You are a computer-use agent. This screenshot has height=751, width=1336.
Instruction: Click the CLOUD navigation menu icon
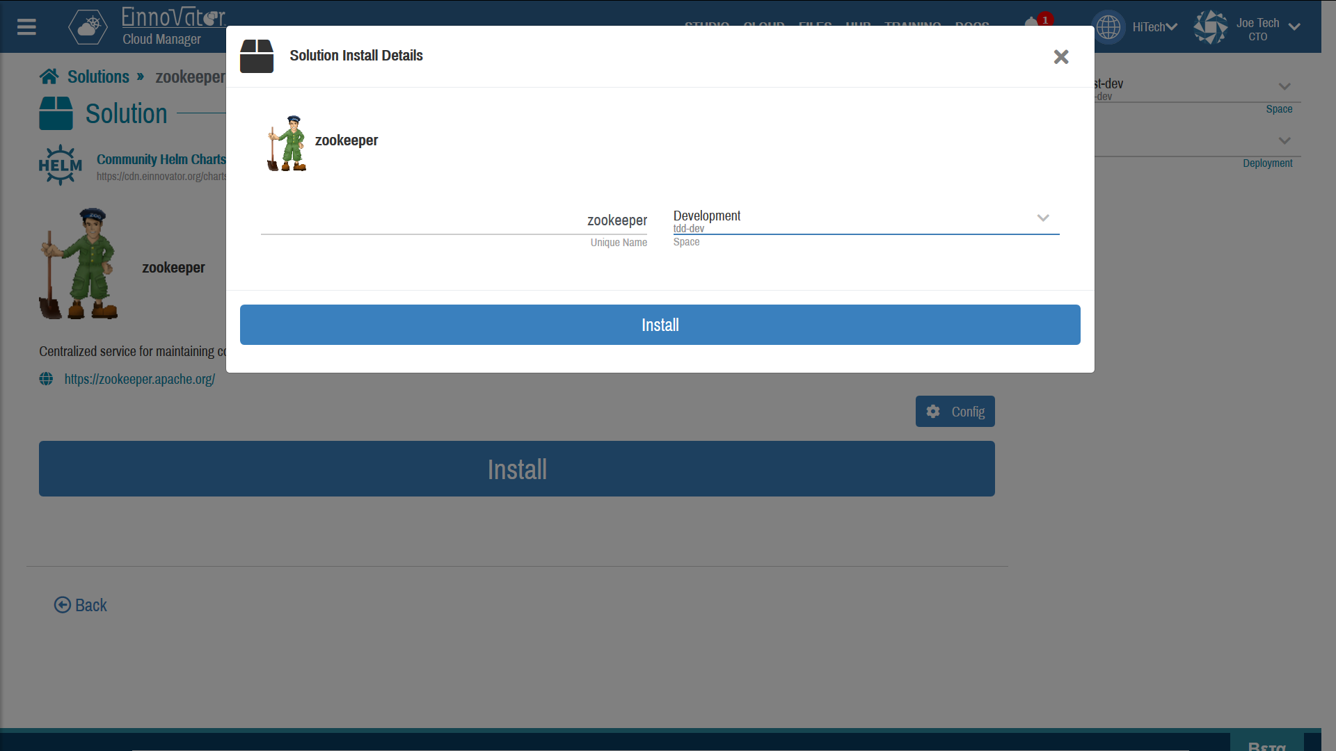(x=765, y=26)
